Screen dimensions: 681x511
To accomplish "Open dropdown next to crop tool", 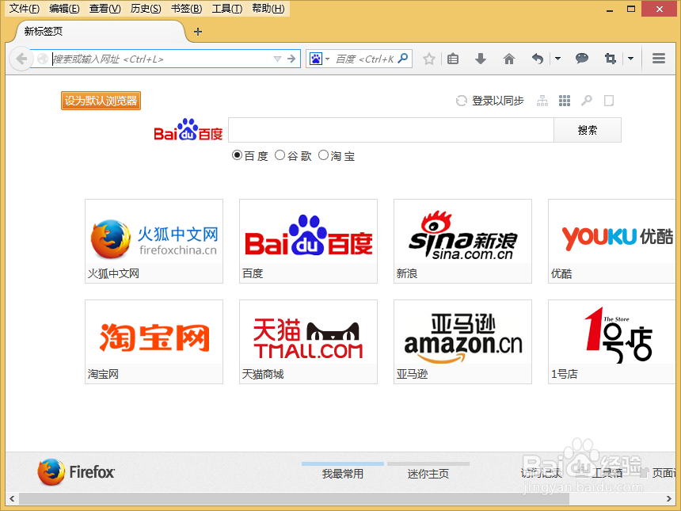I will 630,59.
